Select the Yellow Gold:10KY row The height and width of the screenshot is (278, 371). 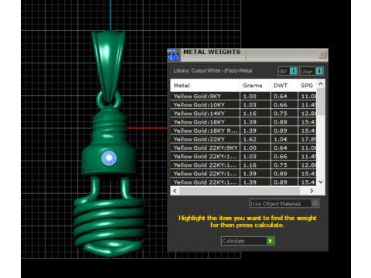pos(243,105)
